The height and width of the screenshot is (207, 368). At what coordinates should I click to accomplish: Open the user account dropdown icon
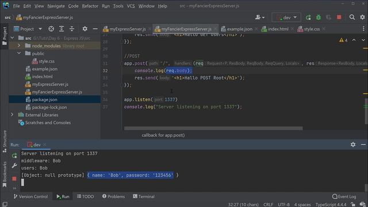tap(260, 17)
